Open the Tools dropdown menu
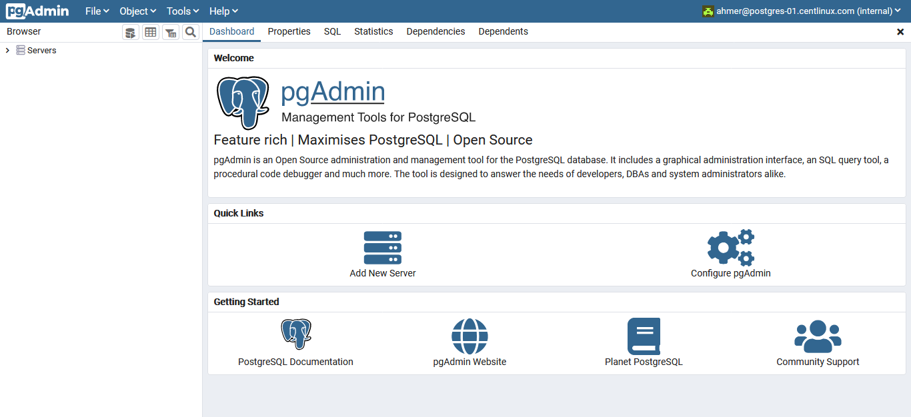The height and width of the screenshot is (417, 911). [x=181, y=11]
